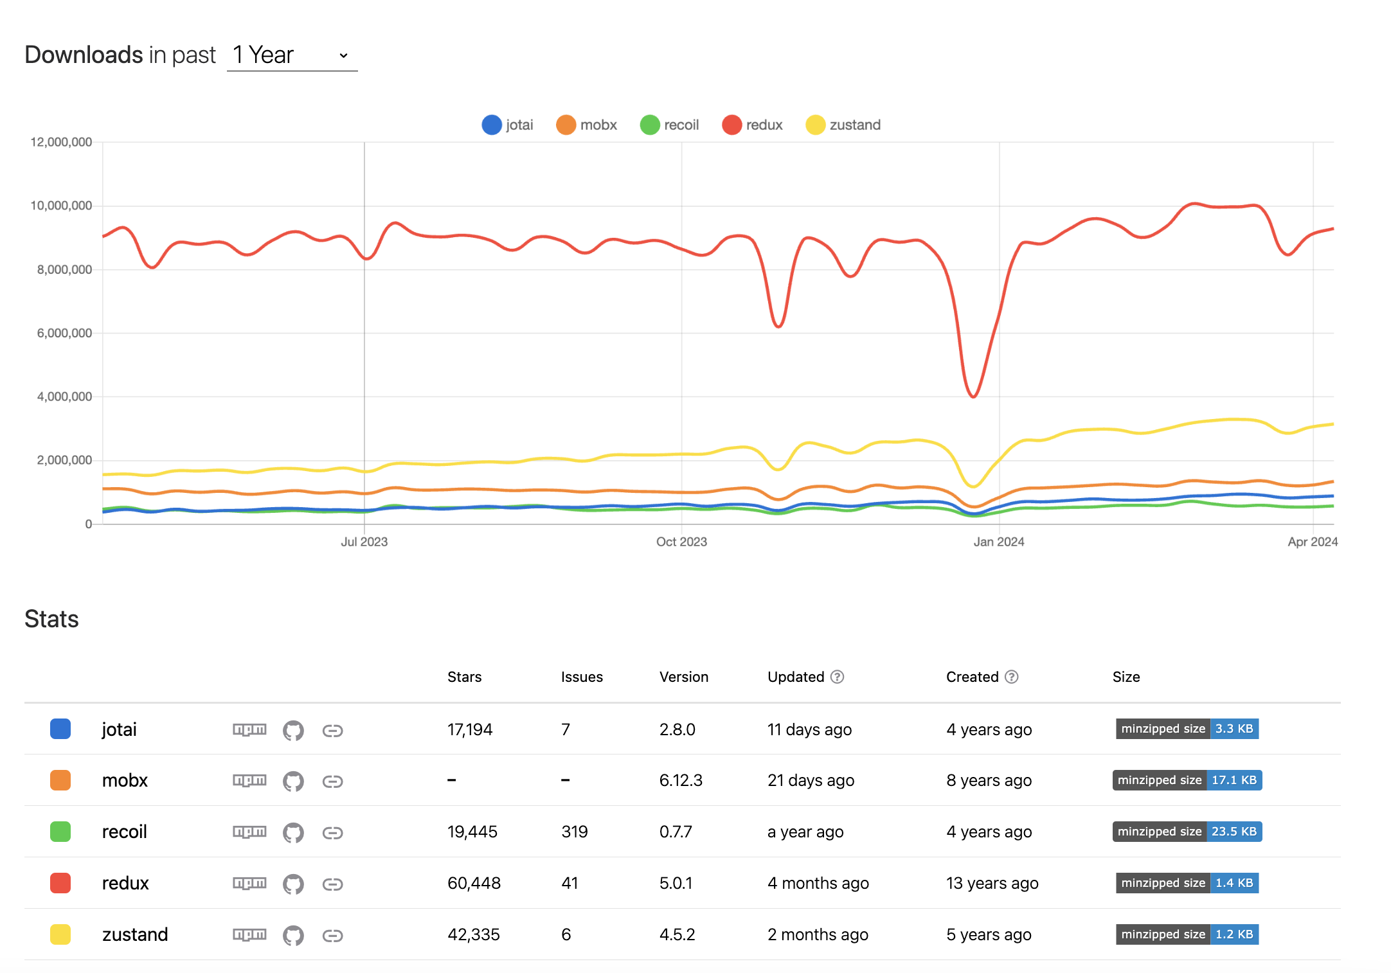Image resolution: width=1391 pixels, height=973 pixels.
Task: Click mobx minzipped size 17.1 KB badge
Action: [x=1187, y=780]
